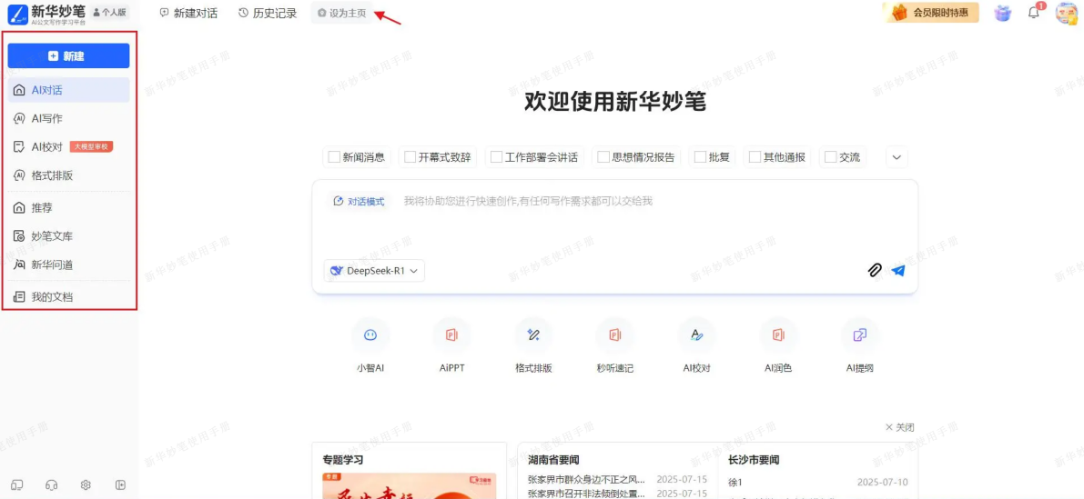Click the 长沙市要闻 heading
Image resolution: width=1084 pixels, height=499 pixels.
point(754,460)
